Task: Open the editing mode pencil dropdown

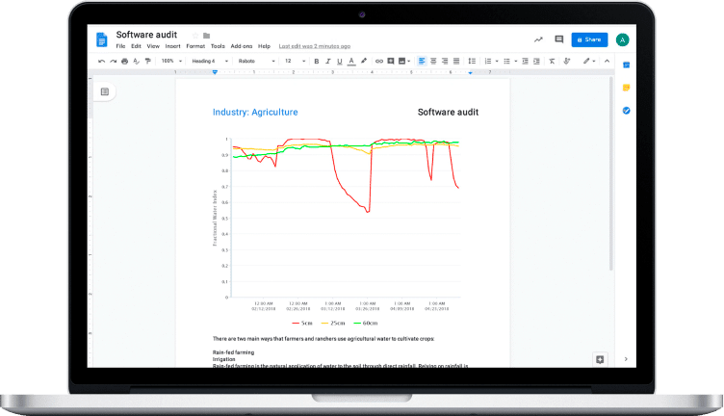Action: (589, 61)
